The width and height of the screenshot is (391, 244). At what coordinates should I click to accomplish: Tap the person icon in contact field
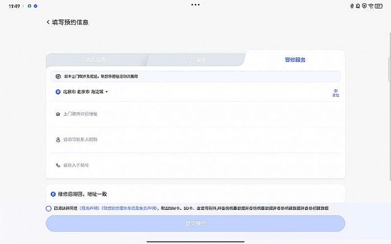pyautogui.click(x=58, y=140)
